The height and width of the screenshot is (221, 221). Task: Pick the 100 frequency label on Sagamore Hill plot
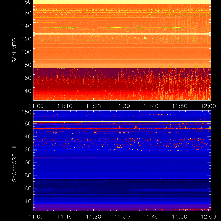26,162
